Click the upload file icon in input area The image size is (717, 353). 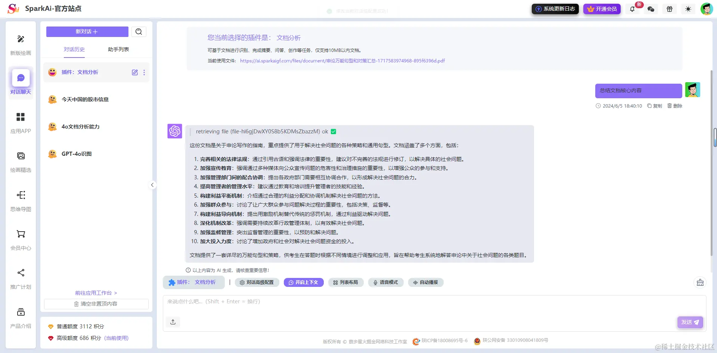(x=173, y=322)
